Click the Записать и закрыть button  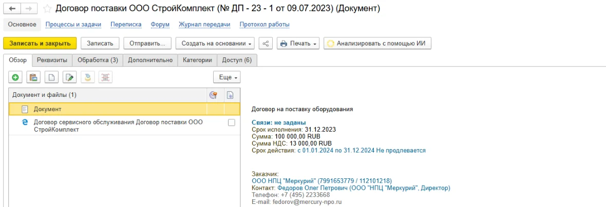(x=40, y=44)
